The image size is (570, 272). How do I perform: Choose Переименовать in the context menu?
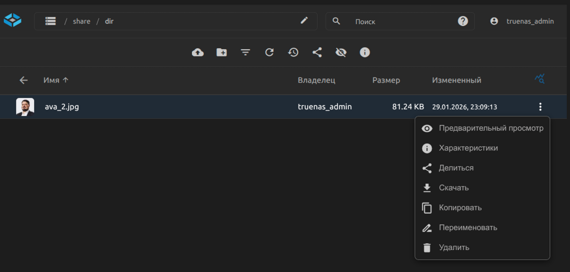(x=468, y=227)
